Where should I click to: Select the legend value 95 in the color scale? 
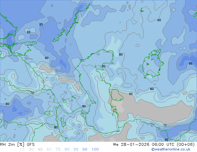[x=76, y=150]
